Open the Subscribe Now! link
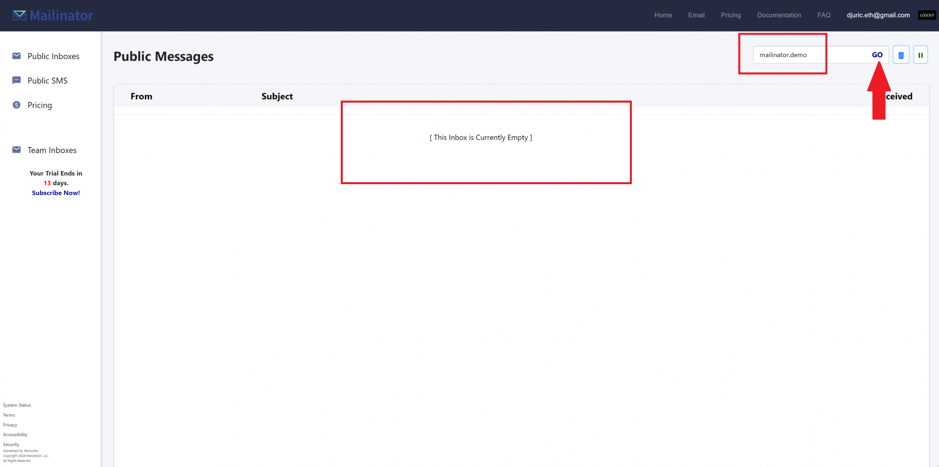The image size is (939, 467). pyautogui.click(x=56, y=192)
